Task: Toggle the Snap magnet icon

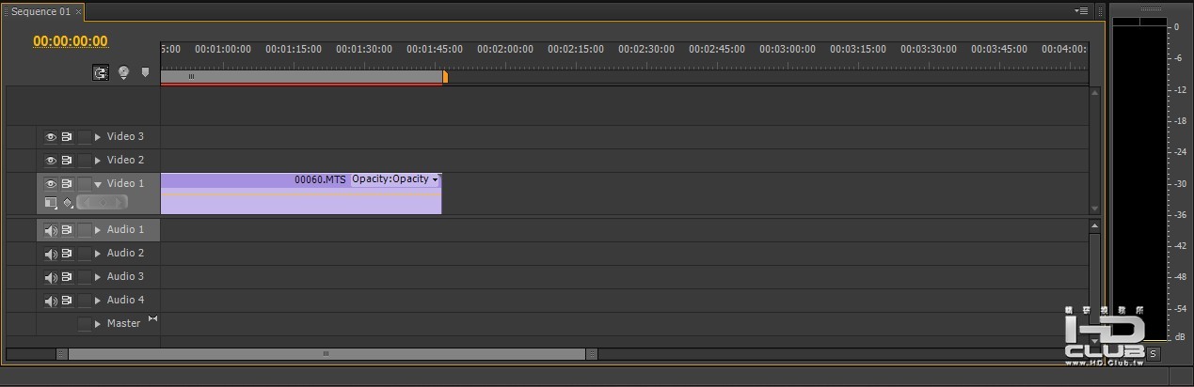Action: coord(101,72)
